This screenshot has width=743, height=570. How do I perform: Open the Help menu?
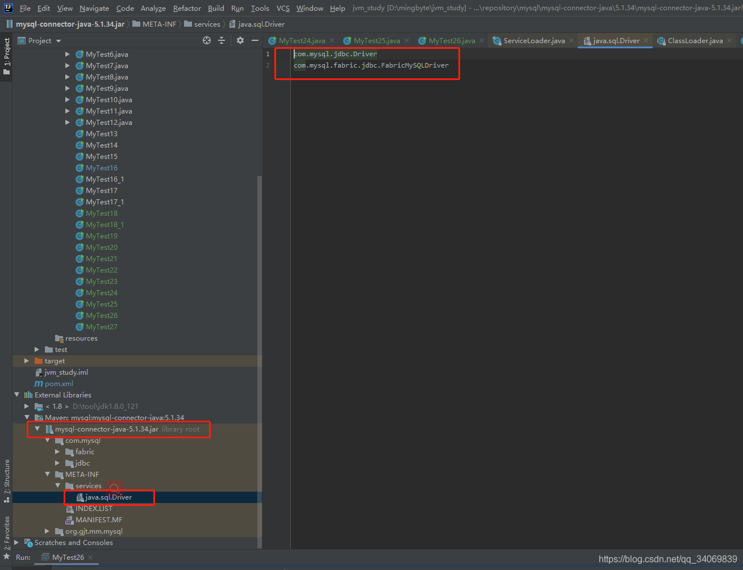tap(337, 8)
